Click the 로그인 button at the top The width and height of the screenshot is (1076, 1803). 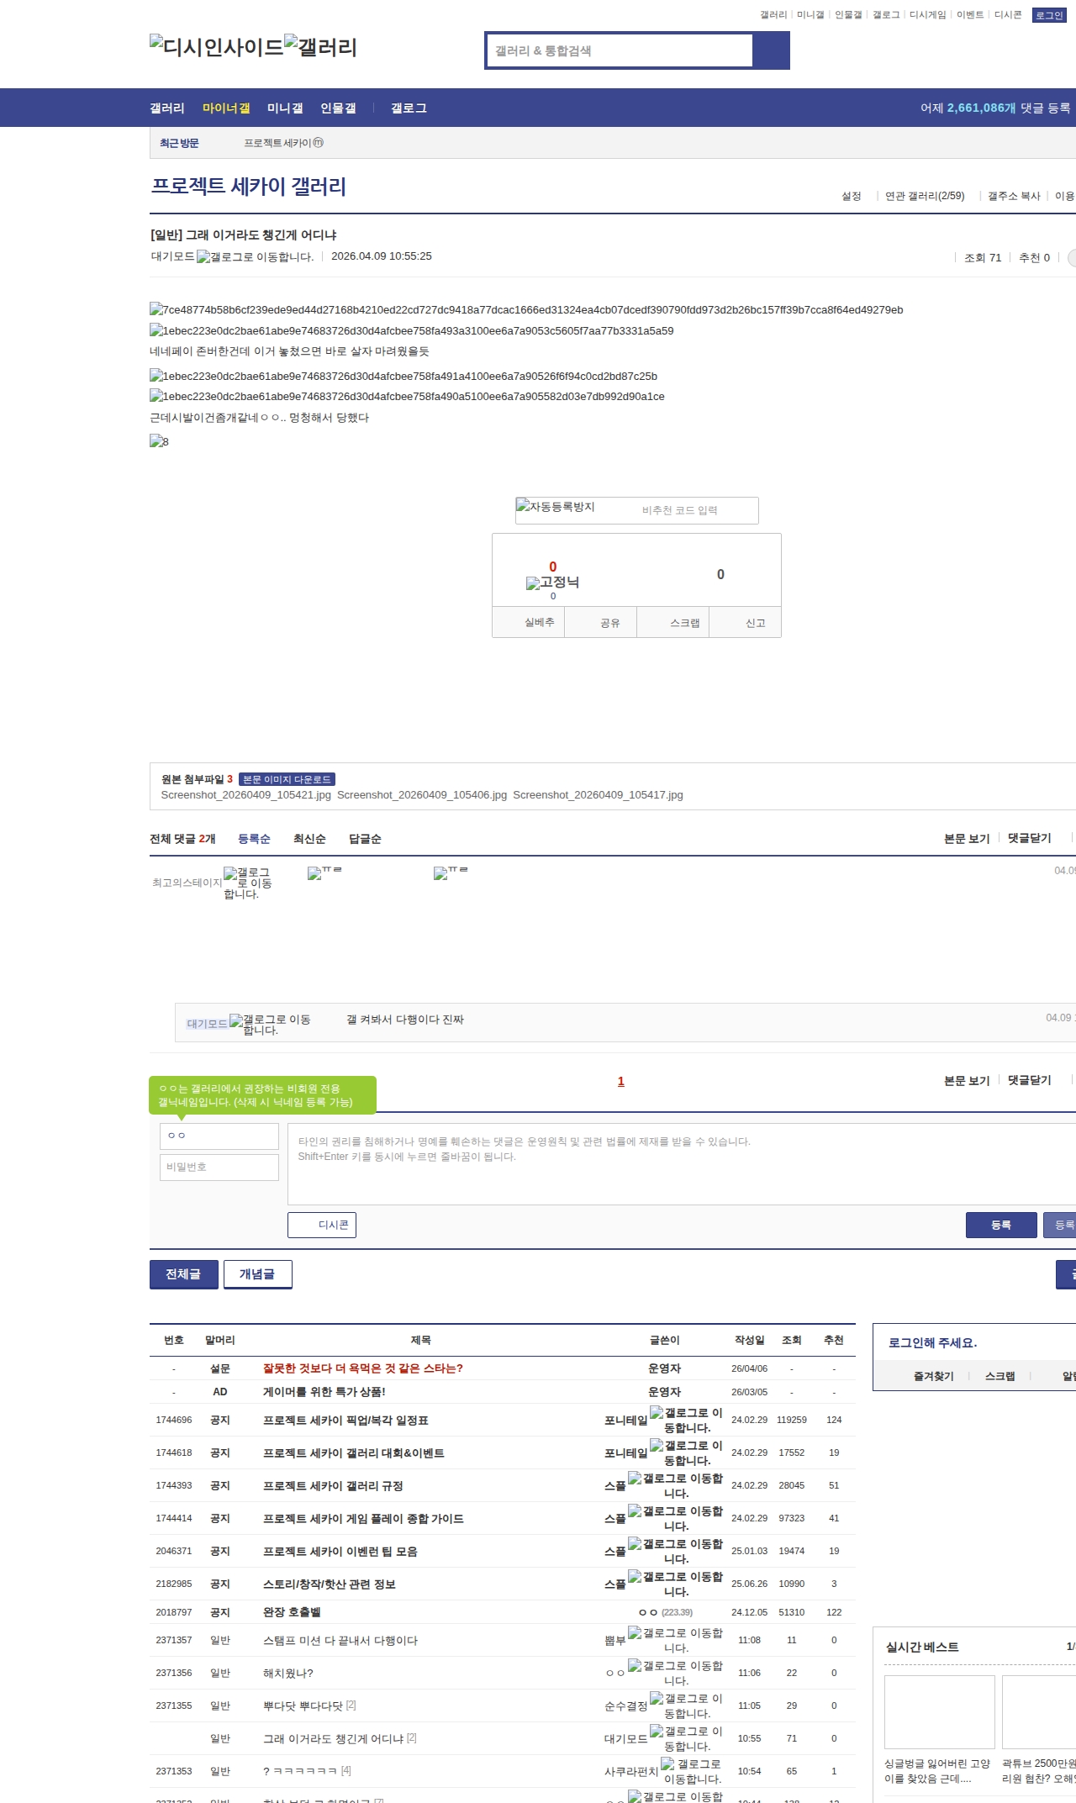[x=1049, y=15]
